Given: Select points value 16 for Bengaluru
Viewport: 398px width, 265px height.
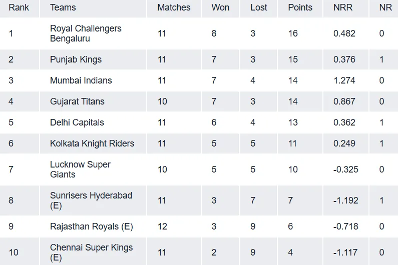Looking at the screenshot, I should coord(293,33).
